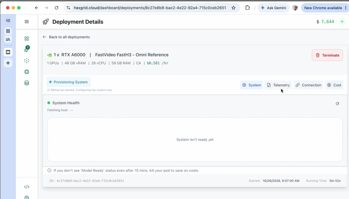Image resolution: width=349 pixels, height=199 pixels.
Task: Click the dashed circle icon in sidebar
Action: tap(27, 61)
